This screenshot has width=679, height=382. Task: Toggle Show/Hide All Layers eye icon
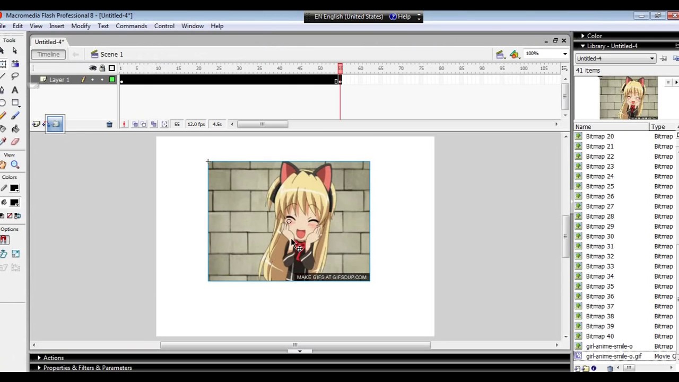pyautogui.click(x=93, y=68)
